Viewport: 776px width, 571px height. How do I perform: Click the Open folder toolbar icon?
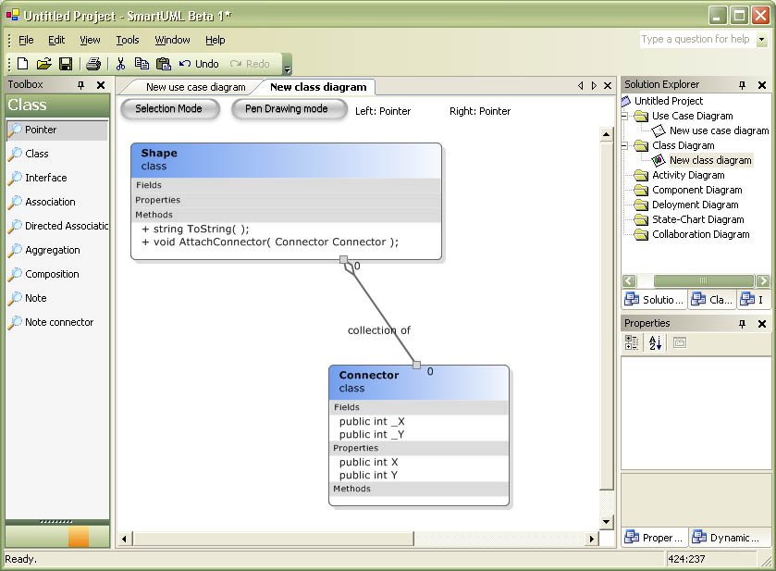pos(43,64)
